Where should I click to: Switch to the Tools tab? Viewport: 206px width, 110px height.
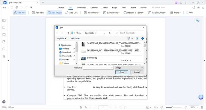click(124, 7)
